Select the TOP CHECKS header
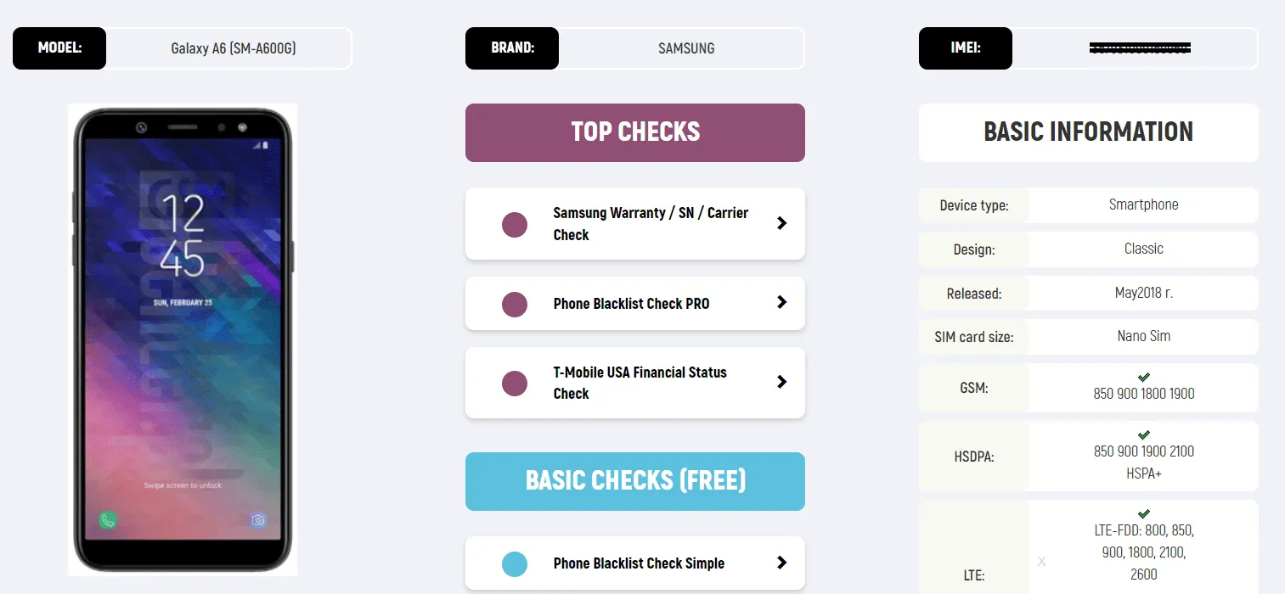This screenshot has width=1285, height=594. click(634, 132)
